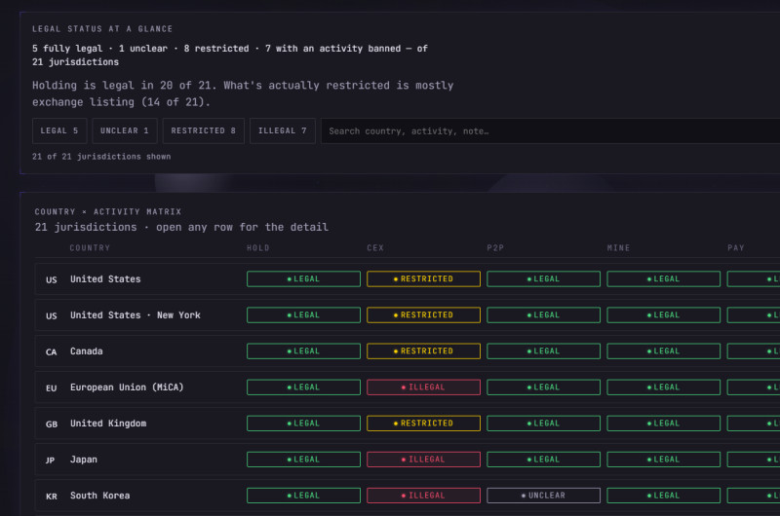Open the United States · New York row
The height and width of the screenshot is (516, 780).
point(408,315)
